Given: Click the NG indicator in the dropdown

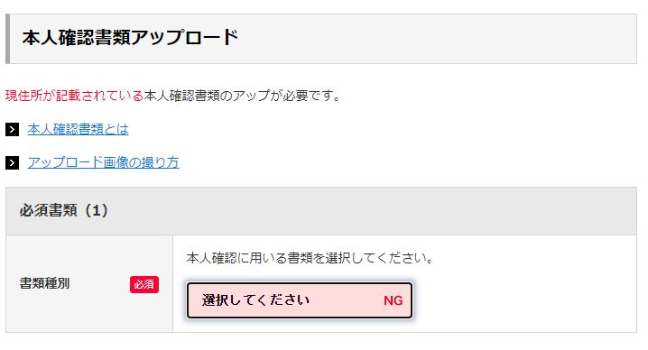Looking at the screenshot, I should [393, 300].
